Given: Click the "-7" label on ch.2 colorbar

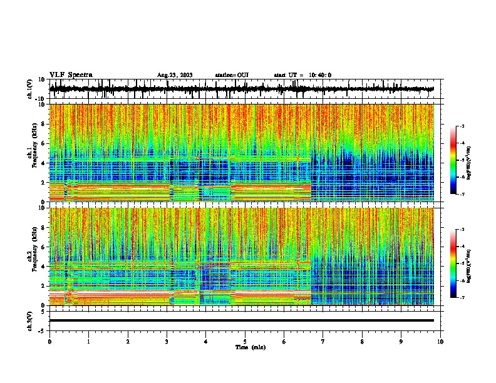Looking at the screenshot, I should [x=462, y=297].
